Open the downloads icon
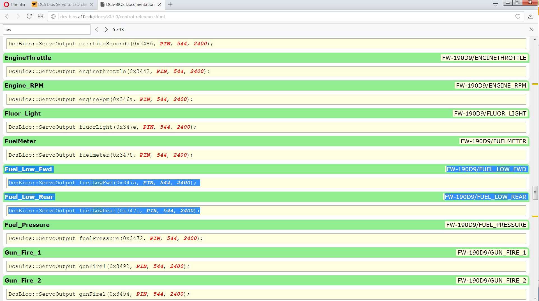Image resolution: width=539 pixels, height=301 pixels. (531, 17)
